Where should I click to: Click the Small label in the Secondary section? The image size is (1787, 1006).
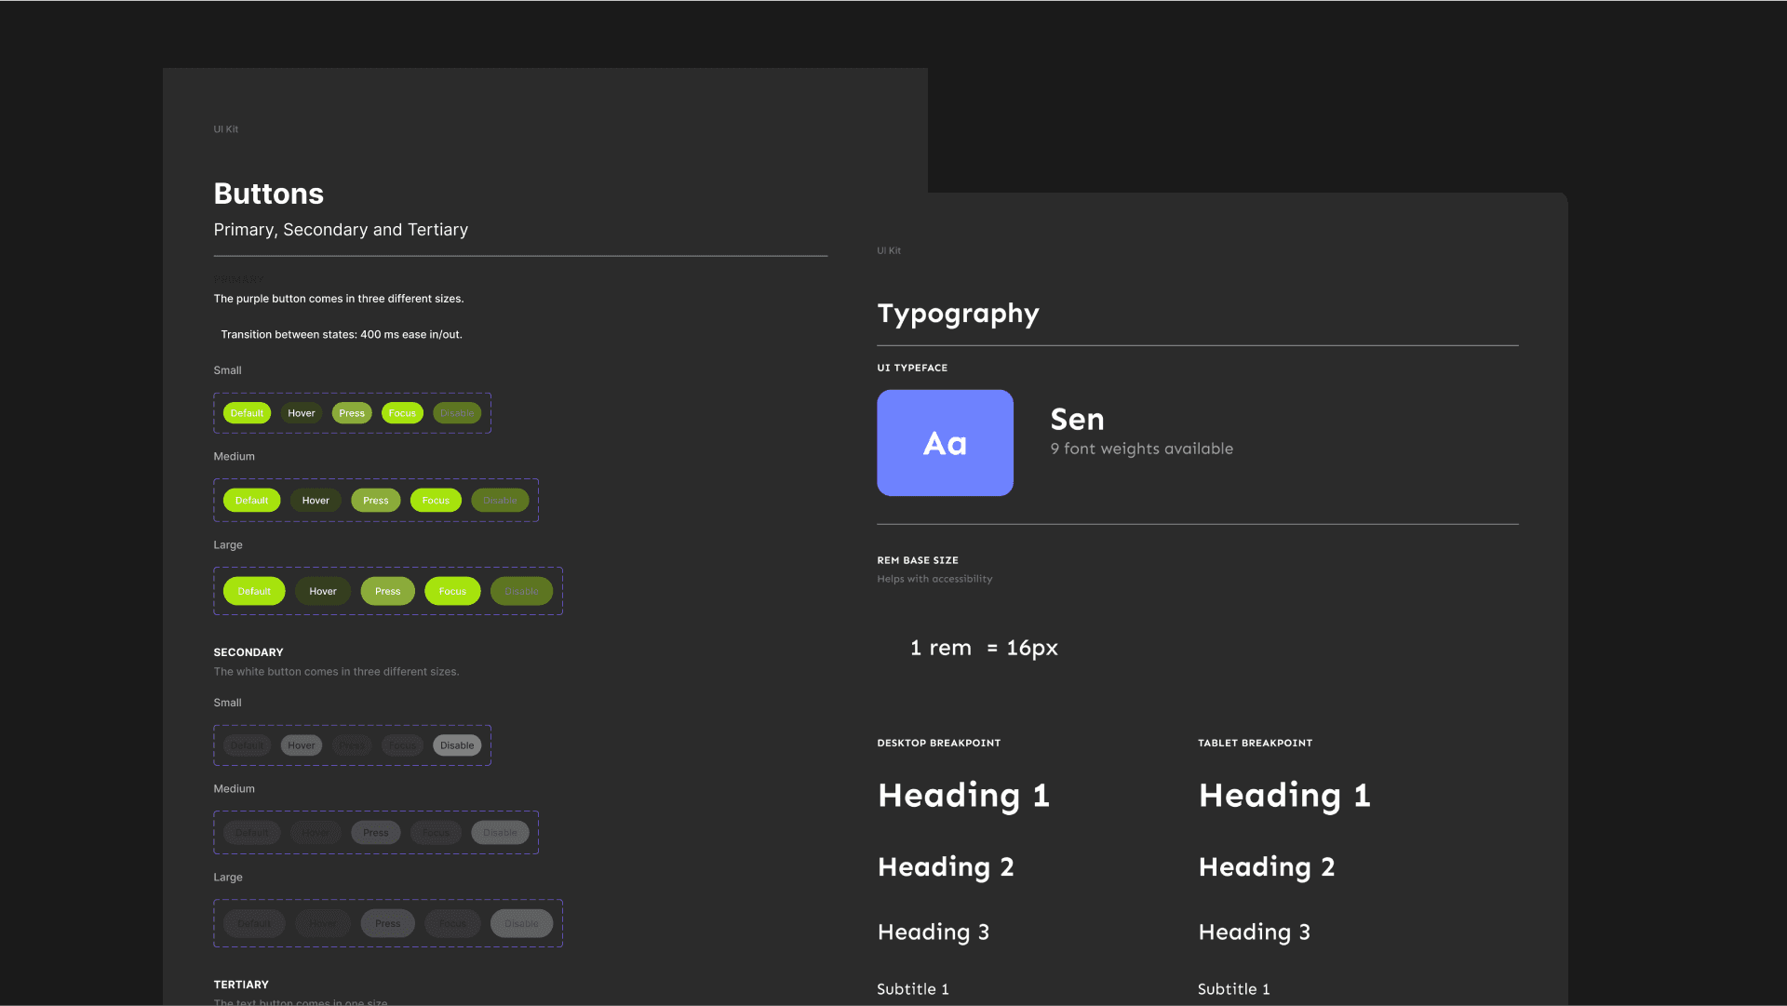(x=227, y=703)
